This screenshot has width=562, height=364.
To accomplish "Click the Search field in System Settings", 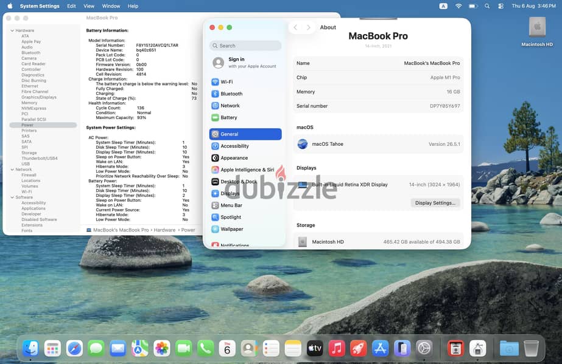I will [x=245, y=46].
